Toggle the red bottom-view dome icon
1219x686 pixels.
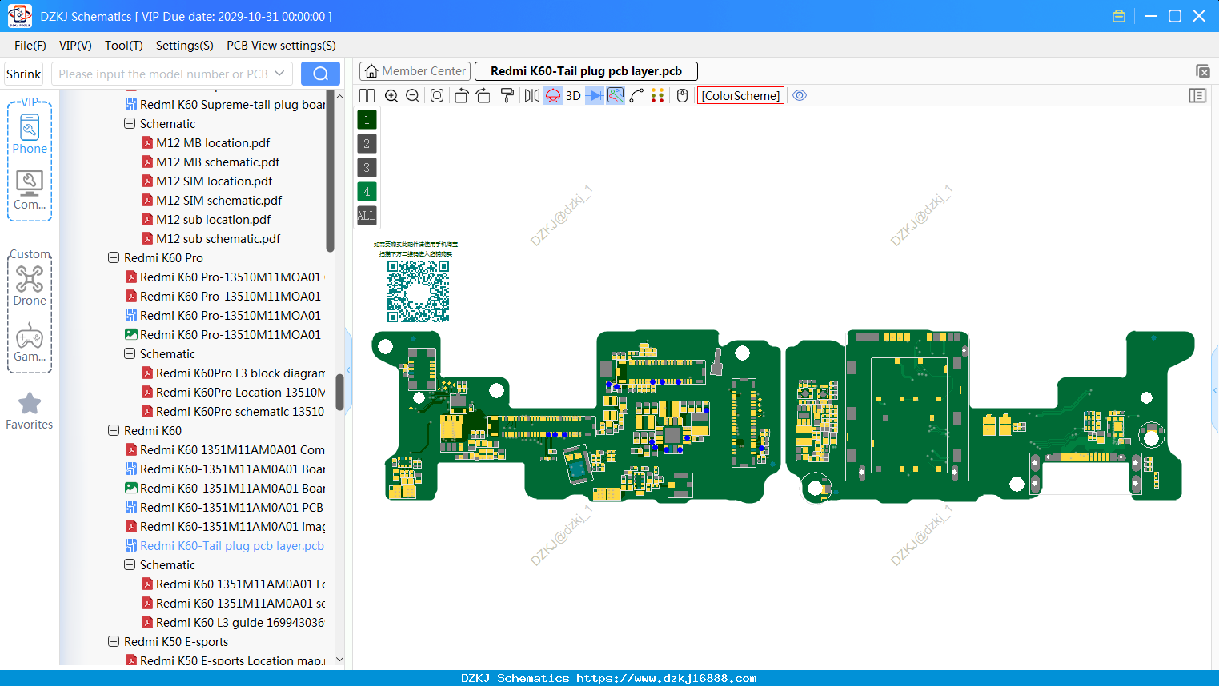click(x=553, y=96)
